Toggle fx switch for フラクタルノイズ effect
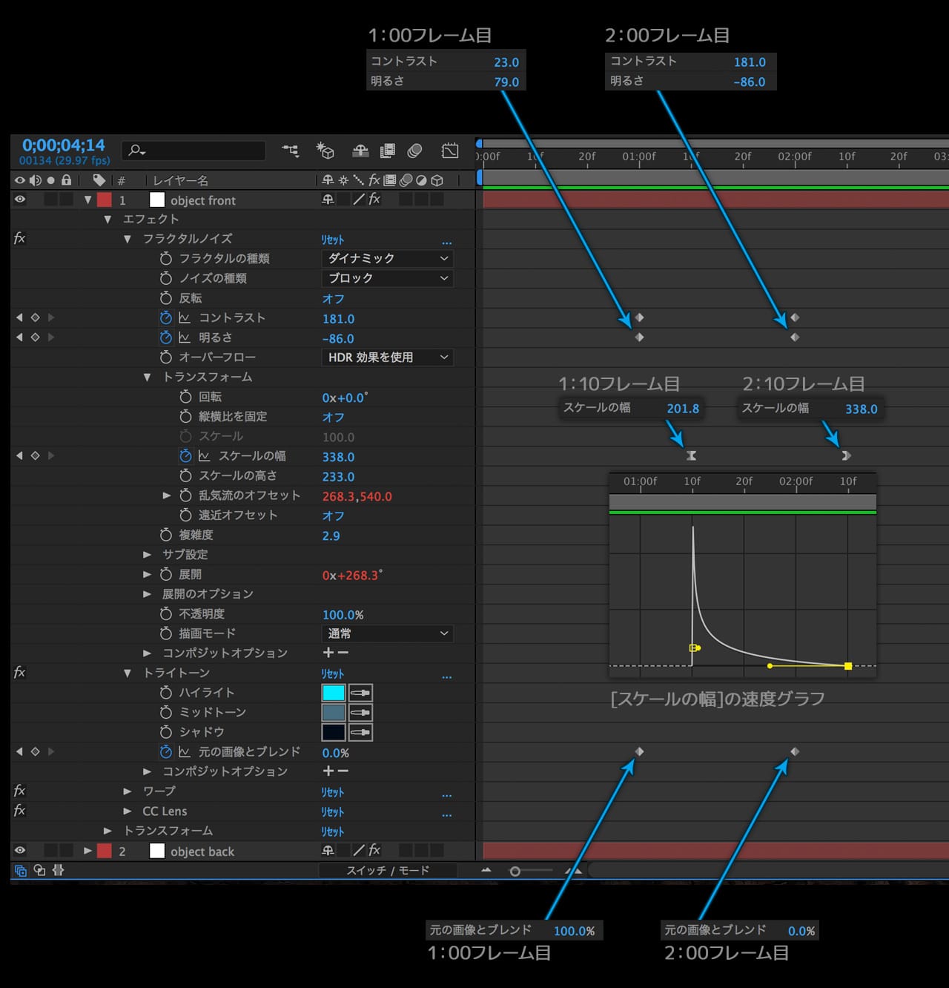949x988 pixels. coord(20,238)
